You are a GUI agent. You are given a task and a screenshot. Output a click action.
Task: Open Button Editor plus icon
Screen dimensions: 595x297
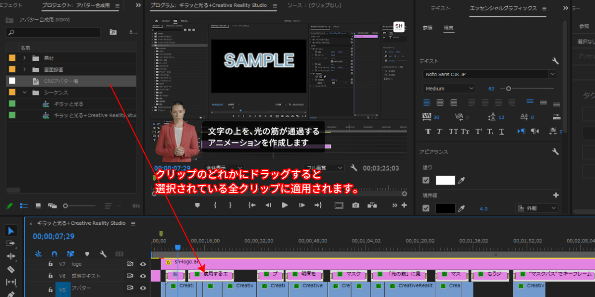[404, 205]
